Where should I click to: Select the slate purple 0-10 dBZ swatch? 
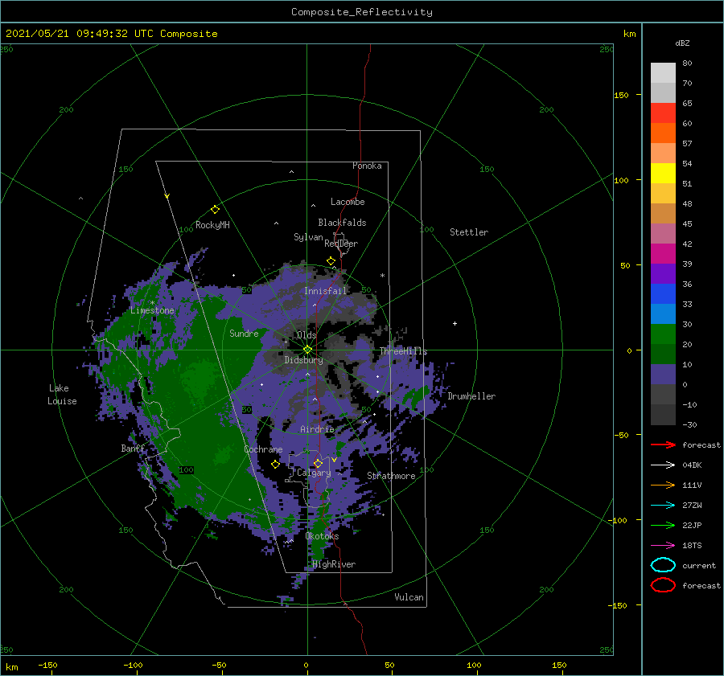[663, 375]
